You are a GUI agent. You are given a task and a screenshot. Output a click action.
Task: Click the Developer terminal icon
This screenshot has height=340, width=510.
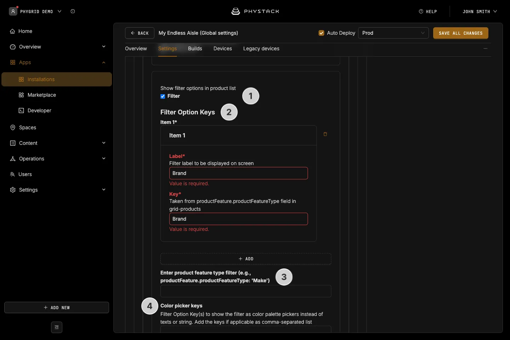click(x=21, y=110)
